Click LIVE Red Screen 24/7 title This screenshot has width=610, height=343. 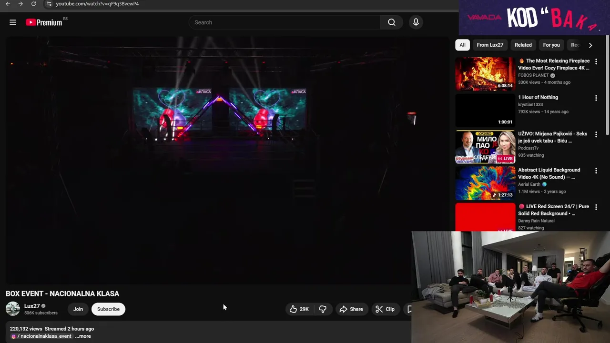coord(554,210)
